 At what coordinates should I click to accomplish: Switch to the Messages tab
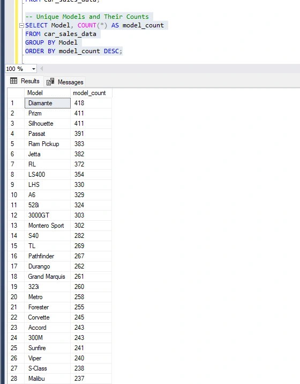point(65,82)
